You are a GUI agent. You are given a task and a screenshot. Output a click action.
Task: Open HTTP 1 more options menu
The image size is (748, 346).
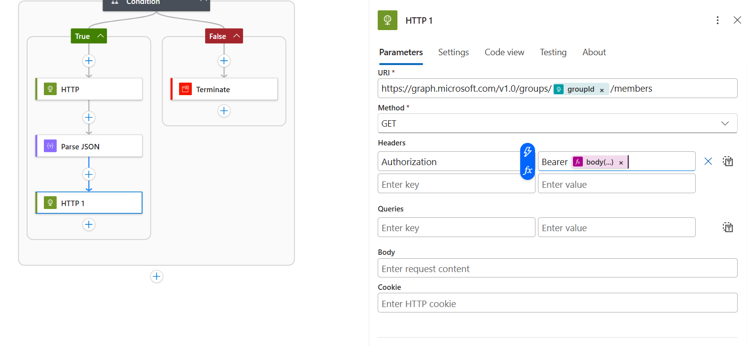tap(717, 20)
